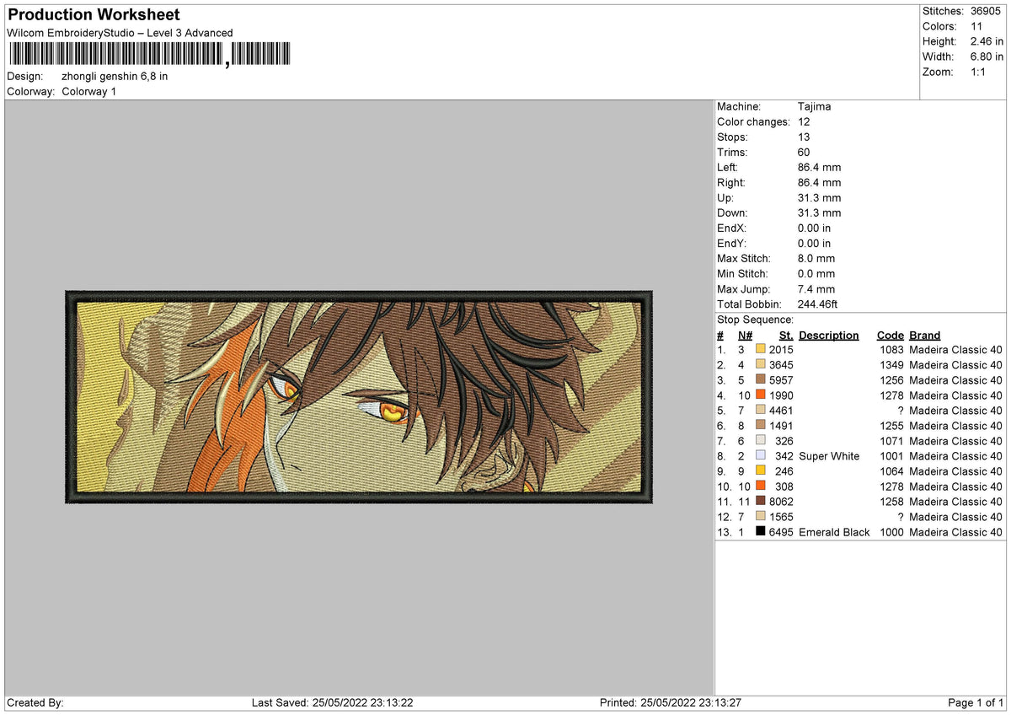Select the Emerald Black description text
This screenshot has width=1011, height=715.
[x=834, y=532]
